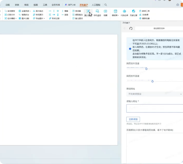Image resolution: width=183 pixels, height=164 pixels.
Task: Open the 预设网址 dropdown
Action: point(155,94)
